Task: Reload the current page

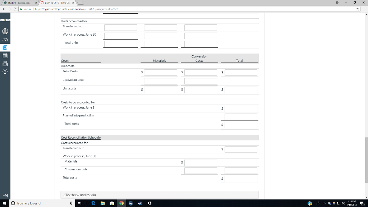Action: point(15,9)
